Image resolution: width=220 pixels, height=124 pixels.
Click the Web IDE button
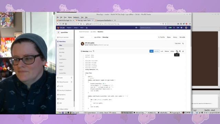[x=156, y=51]
